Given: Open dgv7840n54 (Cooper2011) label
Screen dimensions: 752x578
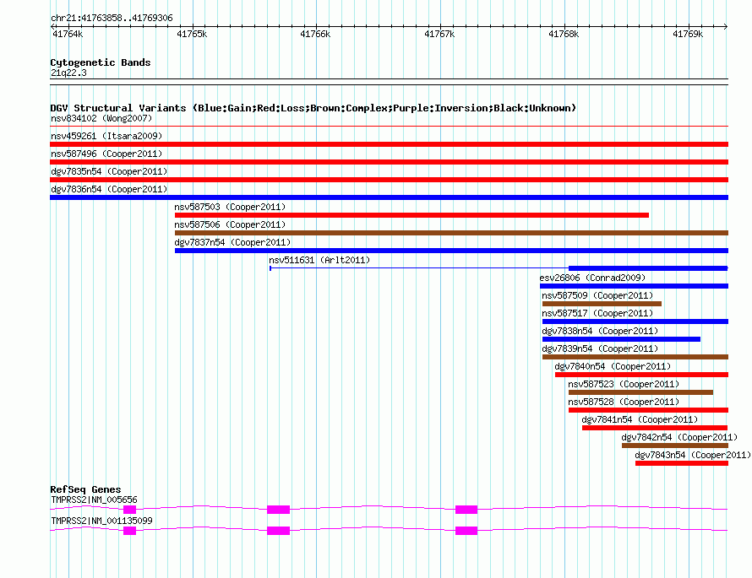Looking at the screenshot, I should tap(613, 366).
